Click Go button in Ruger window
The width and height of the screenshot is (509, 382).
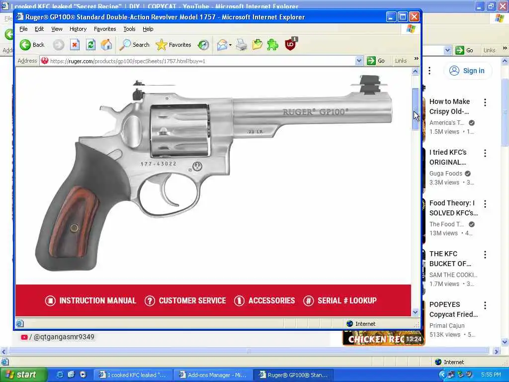pyautogui.click(x=376, y=61)
